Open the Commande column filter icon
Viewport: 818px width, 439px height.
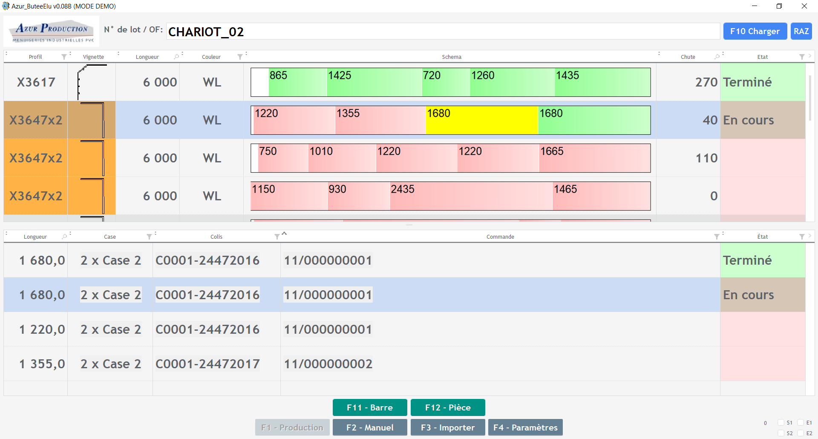pyautogui.click(x=717, y=237)
